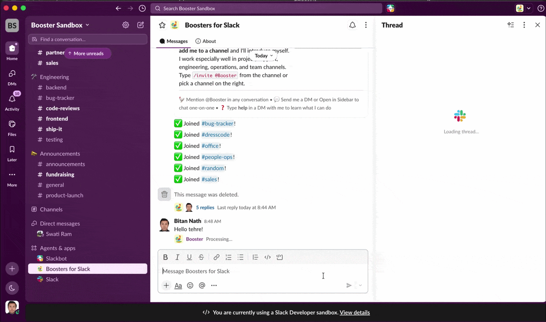This screenshot has height=322, width=546.
Task: Toggle the Aa formatting toolbar
Action: point(178,285)
